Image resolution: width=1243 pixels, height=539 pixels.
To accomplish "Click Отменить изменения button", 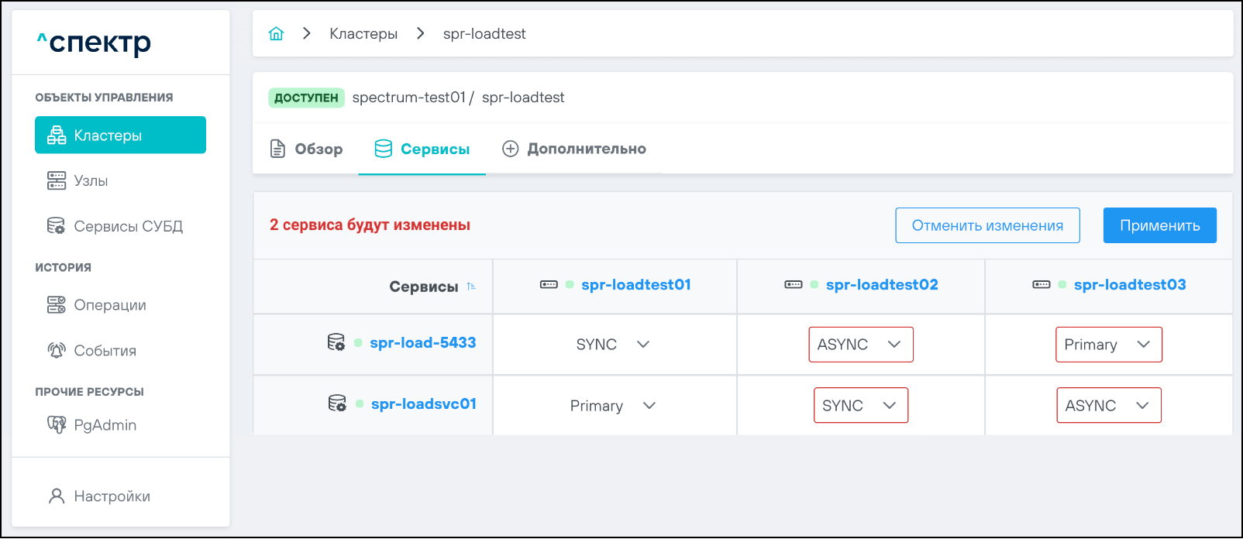I will point(987,225).
